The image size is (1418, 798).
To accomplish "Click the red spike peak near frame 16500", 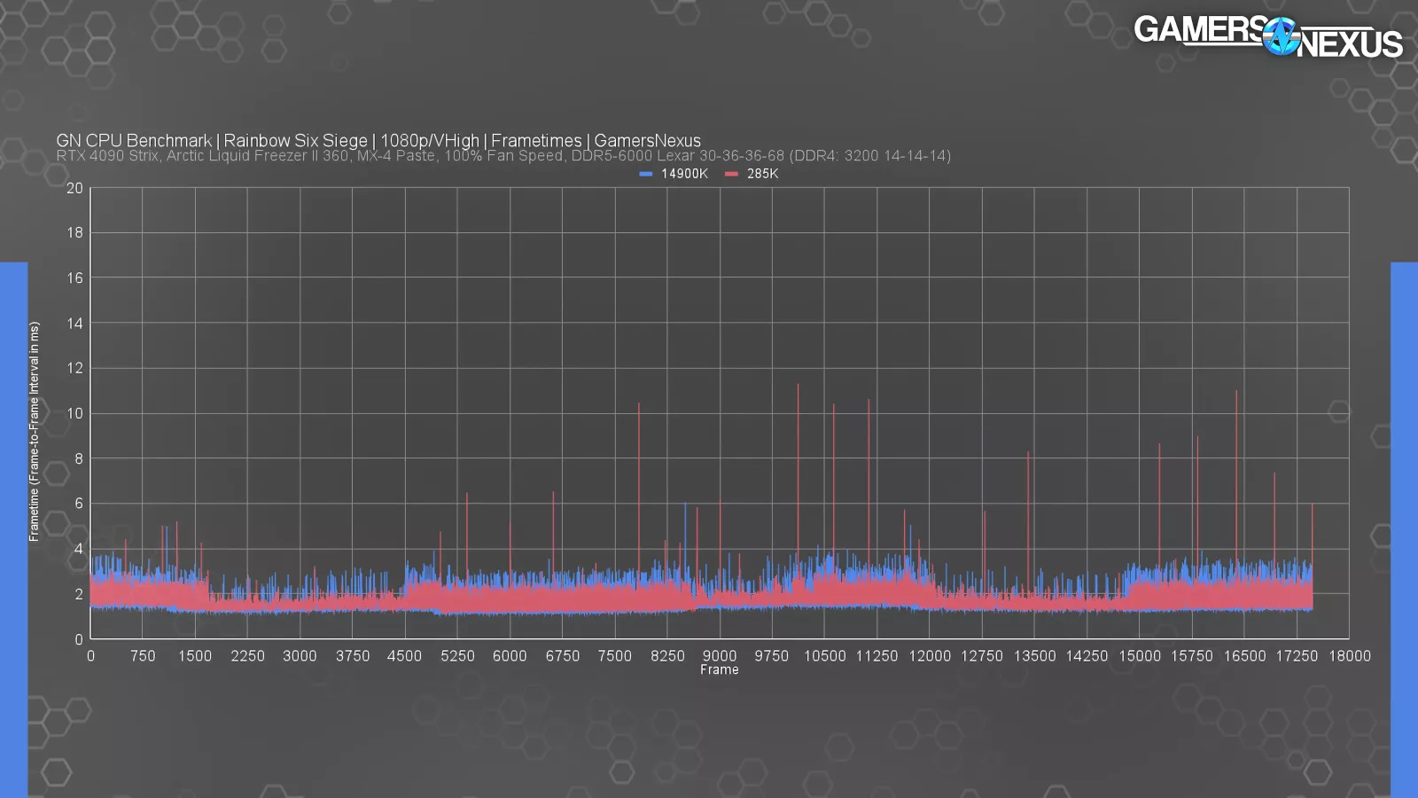I will tap(1236, 393).
